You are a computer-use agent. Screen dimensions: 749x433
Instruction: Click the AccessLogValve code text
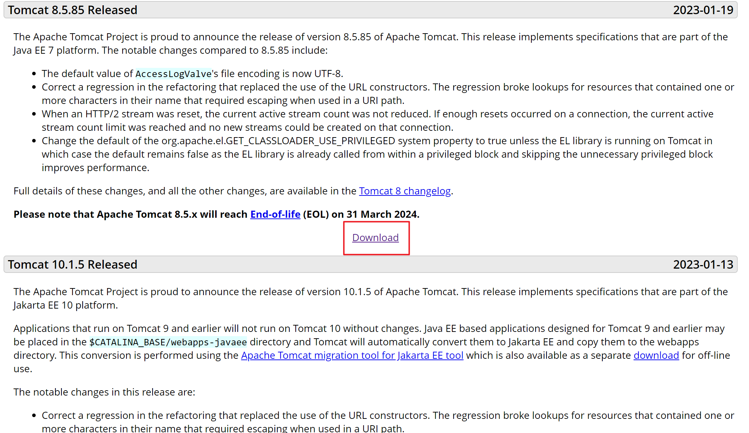coord(173,74)
